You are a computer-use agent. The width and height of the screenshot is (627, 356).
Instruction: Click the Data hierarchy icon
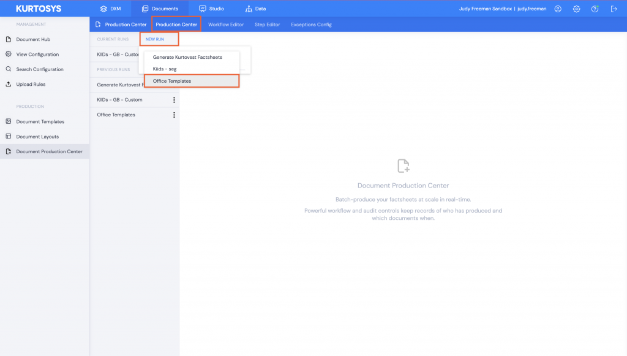(x=249, y=9)
